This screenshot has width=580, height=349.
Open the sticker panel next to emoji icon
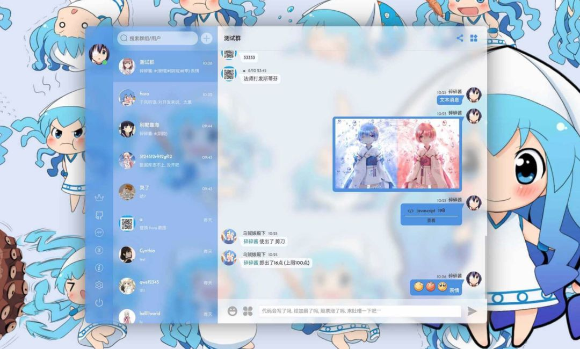coord(248,310)
